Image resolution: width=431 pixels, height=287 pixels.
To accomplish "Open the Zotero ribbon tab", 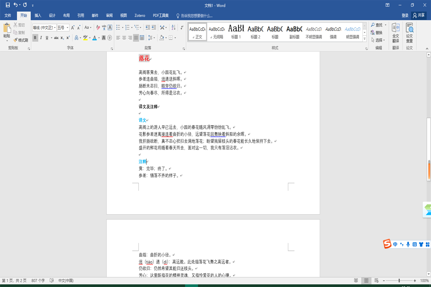I will click(139, 15).
